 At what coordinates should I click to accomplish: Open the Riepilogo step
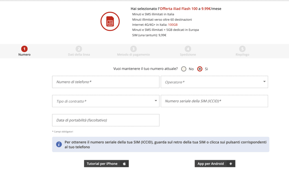242,54
